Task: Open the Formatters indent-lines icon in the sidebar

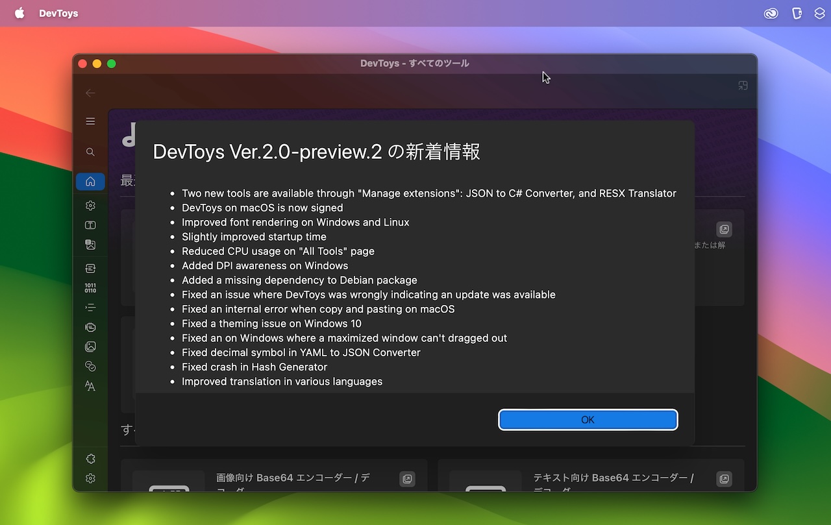Action: coord(90,308)
